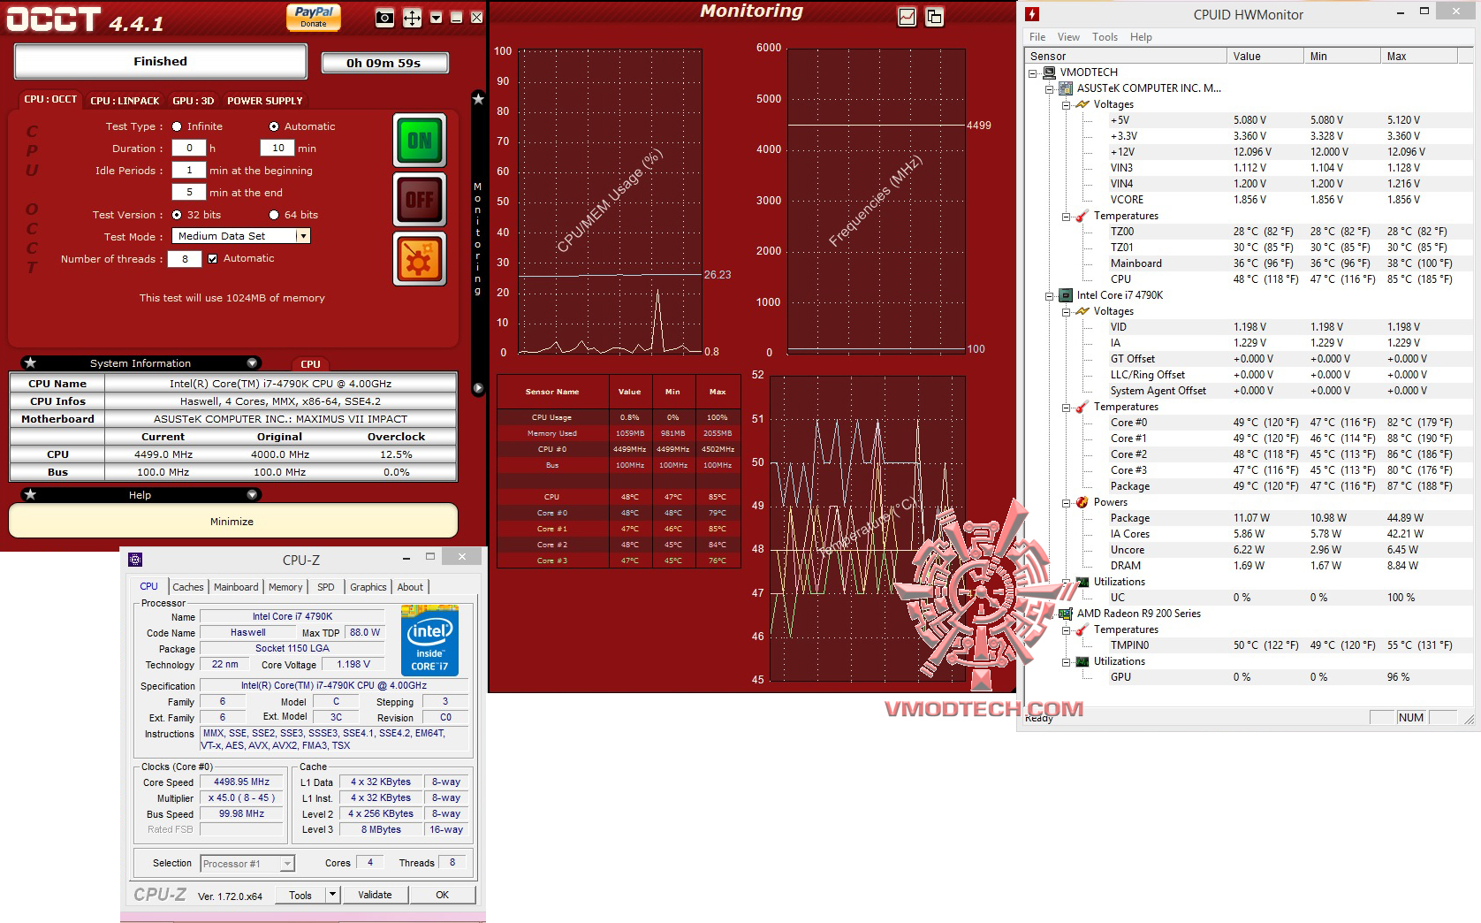Image resolution: width=1481 pixels, height=923 pixels.
Task: Take a screenshot with OCCT camera icon
Action: pos(384,18)
